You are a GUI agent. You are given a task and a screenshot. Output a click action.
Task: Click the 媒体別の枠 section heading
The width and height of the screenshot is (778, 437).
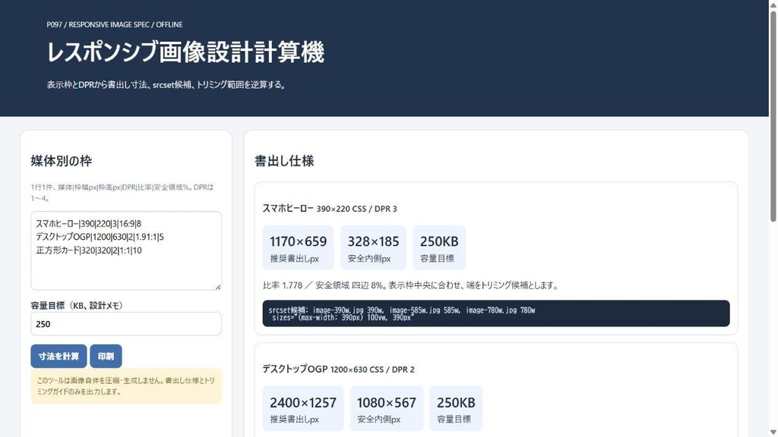coord(61,161)
